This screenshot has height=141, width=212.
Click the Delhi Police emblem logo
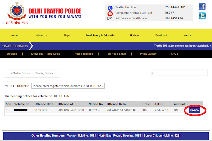tap(17, 11)
